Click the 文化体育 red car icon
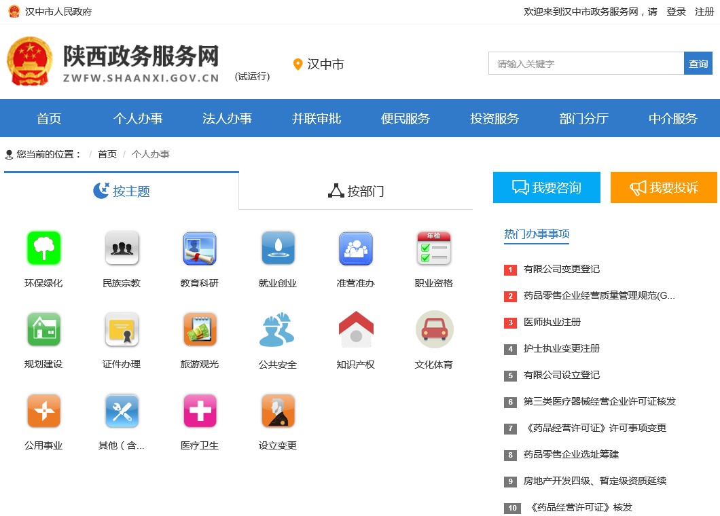 click(433, 329)
